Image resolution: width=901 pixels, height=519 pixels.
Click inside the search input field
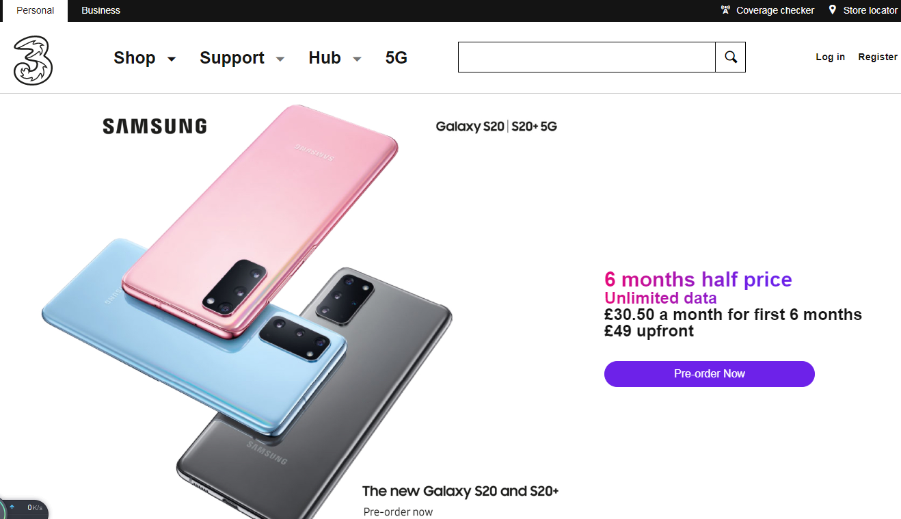587,57
